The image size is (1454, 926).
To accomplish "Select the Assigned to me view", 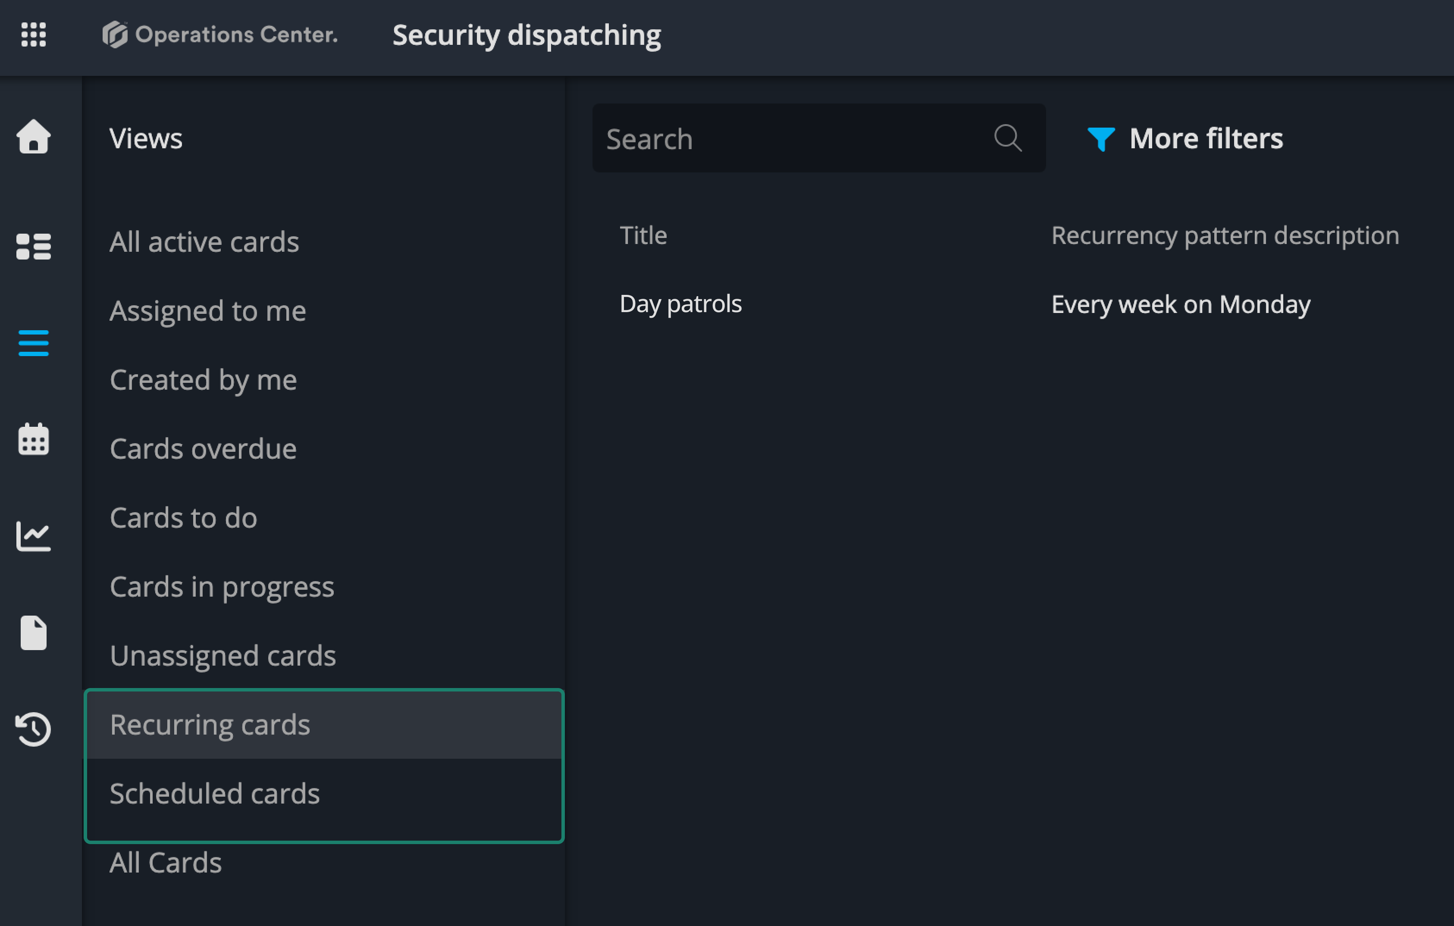I will [x=208, y=311].
